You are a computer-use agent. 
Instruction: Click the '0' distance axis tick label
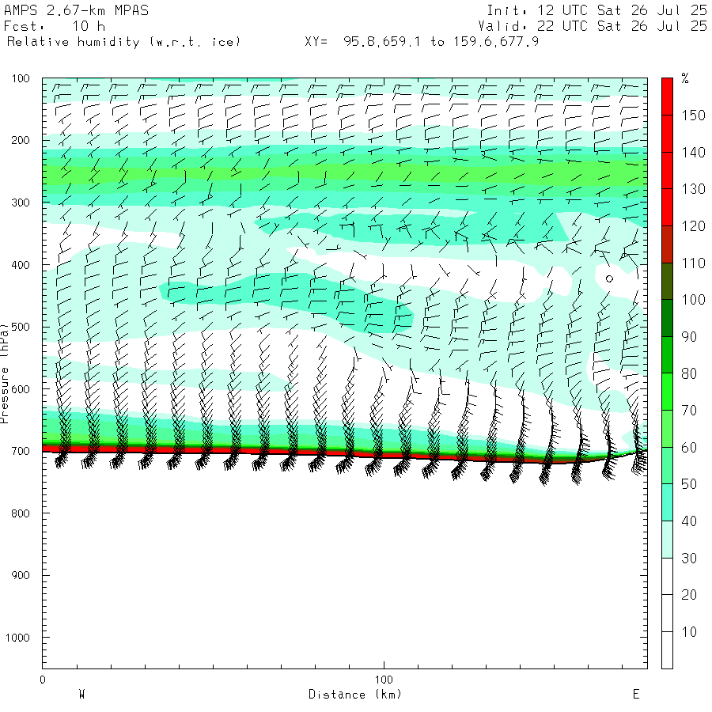43,680
